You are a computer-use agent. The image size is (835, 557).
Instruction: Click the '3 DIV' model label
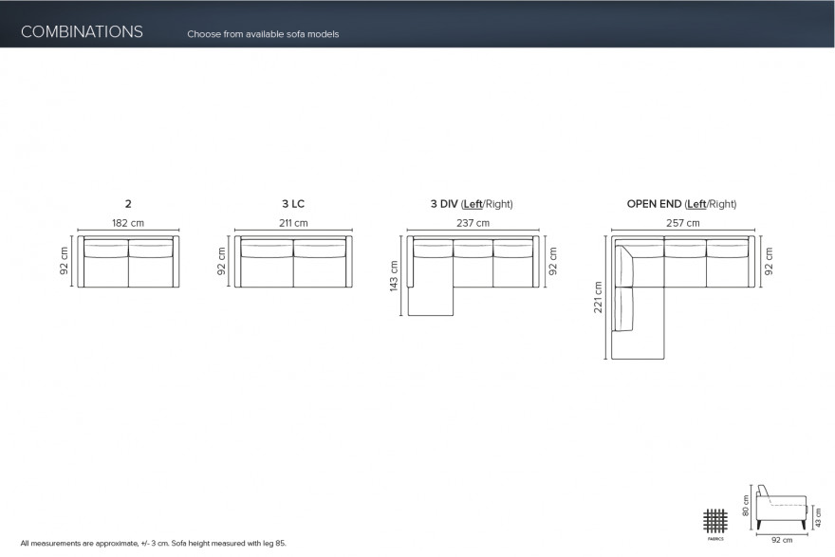pos(444,204)
